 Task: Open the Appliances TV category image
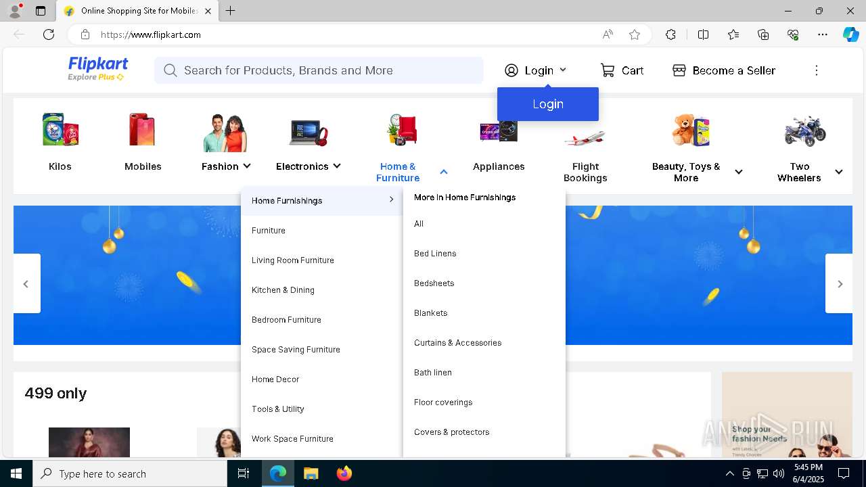pyautogui.click(x=499, y=131)
